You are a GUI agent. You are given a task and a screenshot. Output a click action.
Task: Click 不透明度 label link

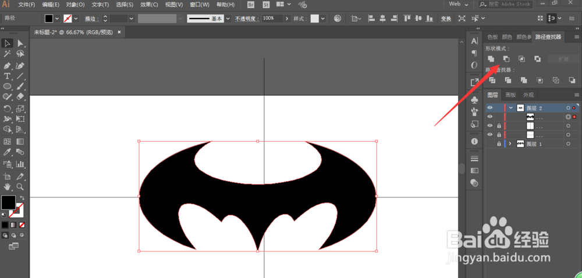[x=247, y=19]
